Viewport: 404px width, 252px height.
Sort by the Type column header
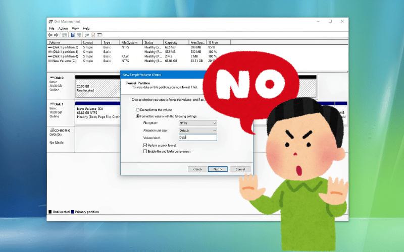point(111,42)
